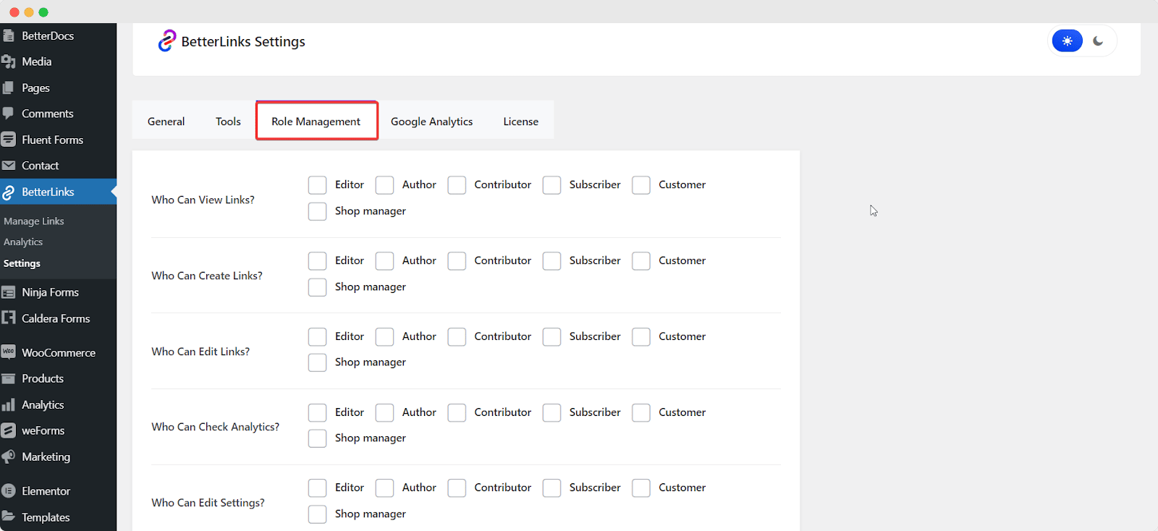1158x531 pixels.
Task: Check Contributor for Who Can Create Links
Action: click(457, 261)
